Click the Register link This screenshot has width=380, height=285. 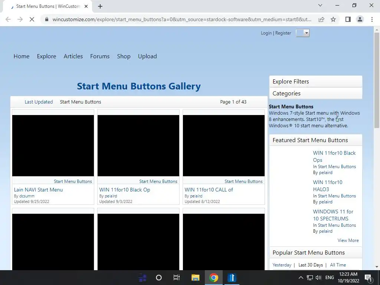(x=283, y=33)
